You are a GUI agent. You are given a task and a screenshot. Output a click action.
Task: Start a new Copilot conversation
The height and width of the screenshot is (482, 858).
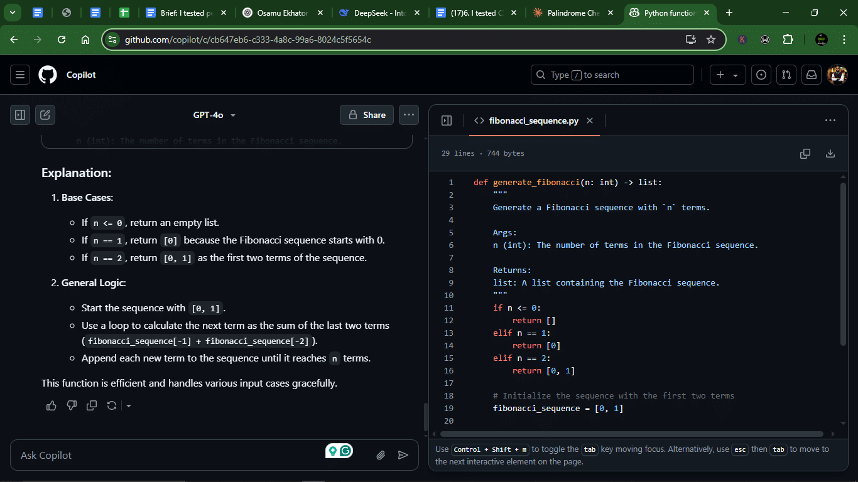point(45,115)
